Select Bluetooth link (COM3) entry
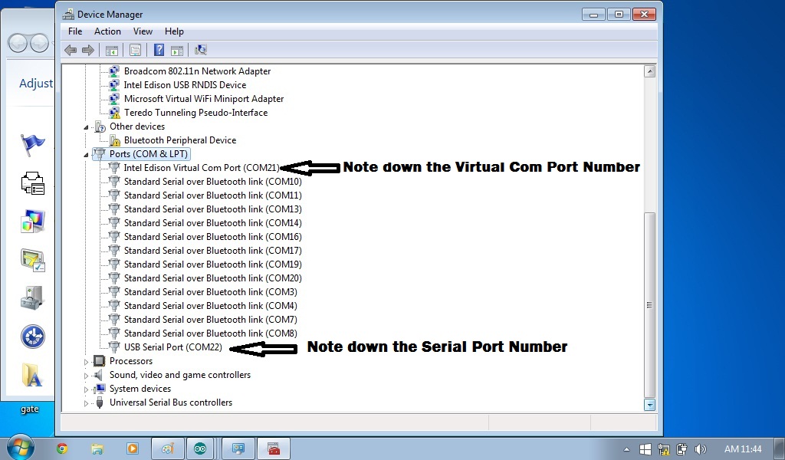Viewport: 785px width, 460px height. [211, 292]
